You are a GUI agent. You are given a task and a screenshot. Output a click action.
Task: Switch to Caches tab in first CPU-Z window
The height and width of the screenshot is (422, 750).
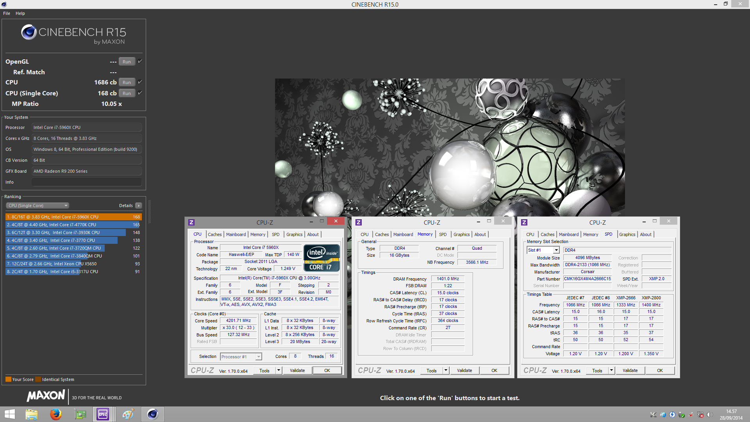215,234
